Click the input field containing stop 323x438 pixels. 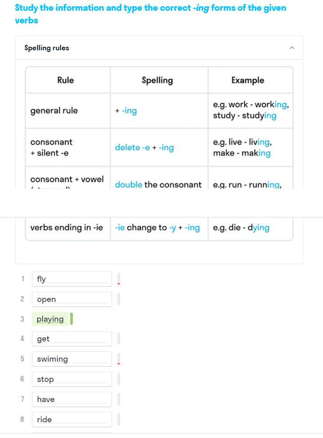pos(72,379)
